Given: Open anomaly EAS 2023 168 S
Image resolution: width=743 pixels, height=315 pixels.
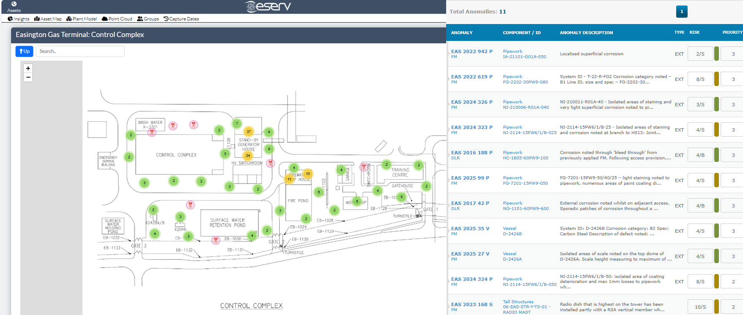Looking at the screenshot, I should pyautogui.click(x=472, y=304).
